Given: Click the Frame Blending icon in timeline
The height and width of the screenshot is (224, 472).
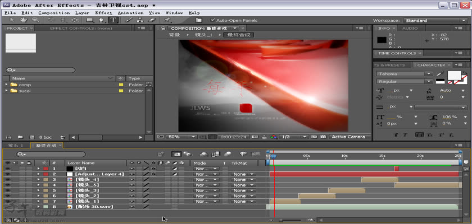Looking at the screenshot, I should pyautogui.click(x=216, y=154).
